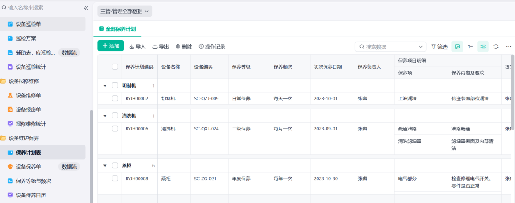Click the 设备维护保养 folder icon

tap(3, 138)
